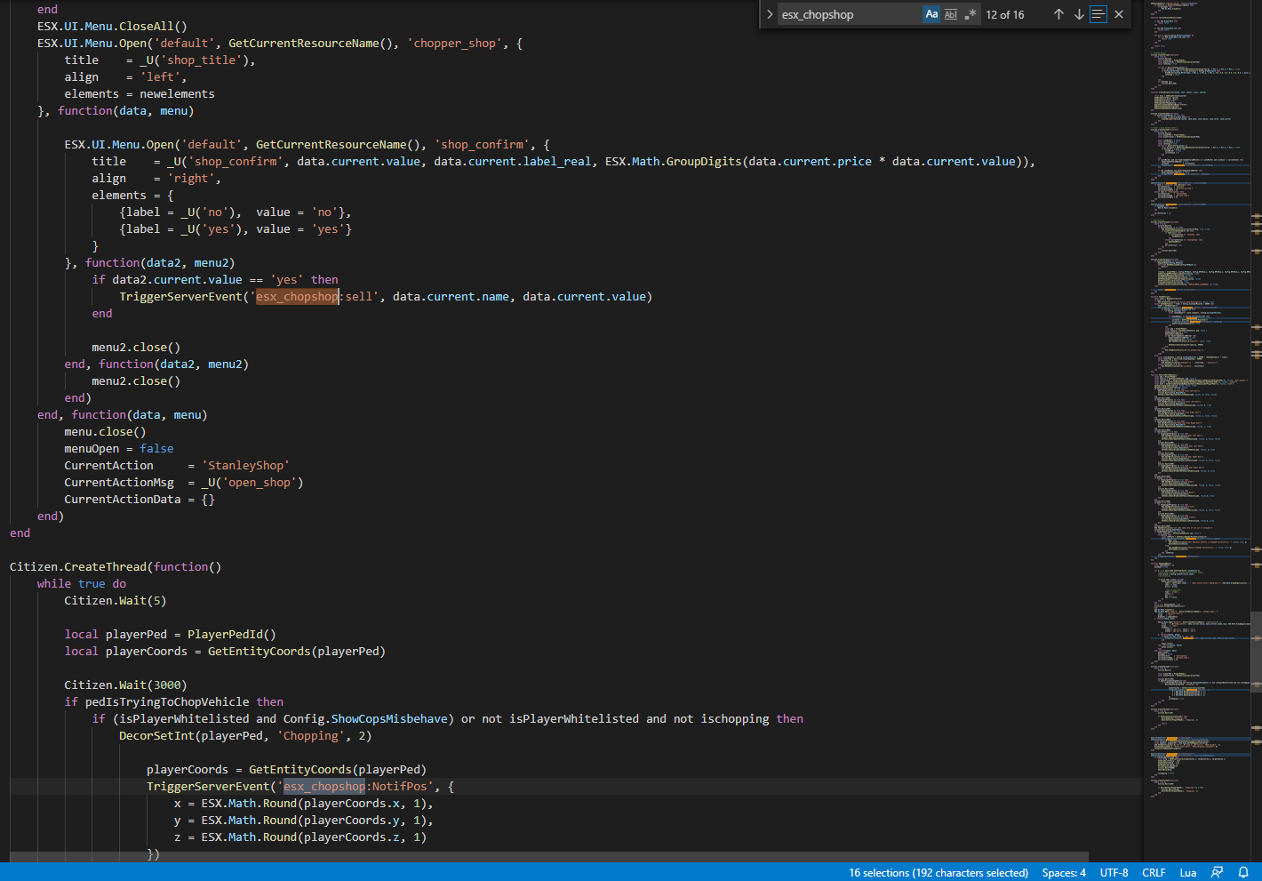Open Lua language mode selector

pos(1187,872)
